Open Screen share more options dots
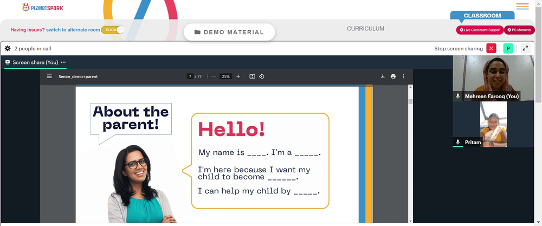This screenshot has height=226, width=542. pyautogui.click(x=63, y=62)
